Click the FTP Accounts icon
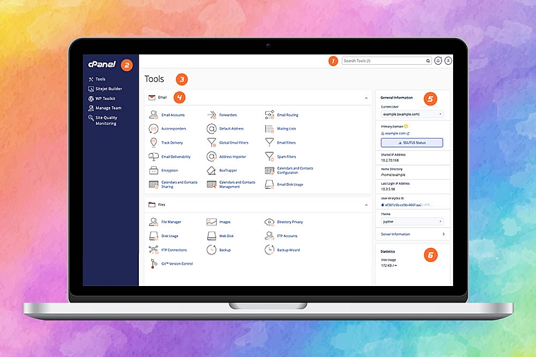Viewport: 536px width, 357px height. (x=269, y=236)
